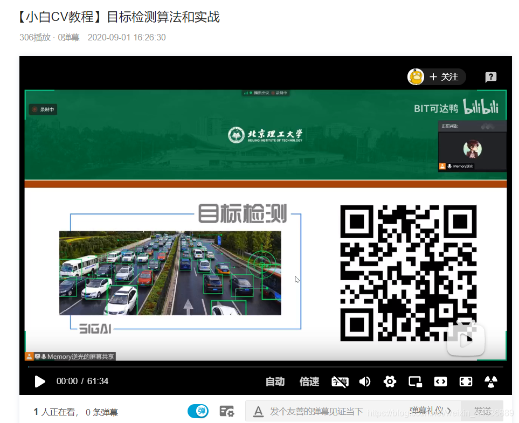519x423 pixels.
Task: Click the upload date 2020-09-01 16:26:30
Action: point(127,37)
